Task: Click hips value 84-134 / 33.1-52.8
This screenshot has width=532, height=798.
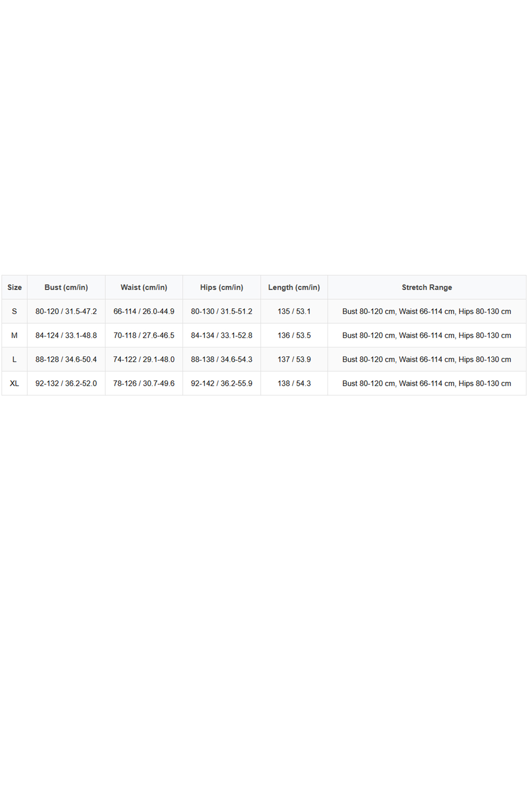Action: (222, 335)
